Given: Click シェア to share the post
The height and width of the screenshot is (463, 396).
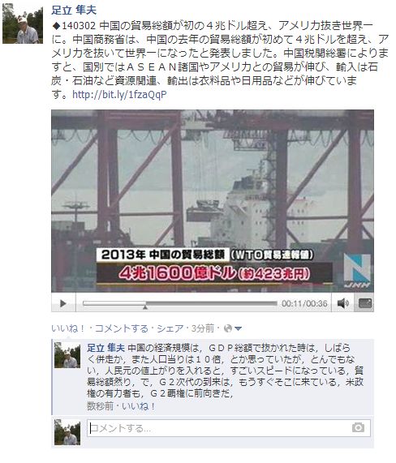Looking at the screenshot, I should pyautogui.click(x=170, y=328).
